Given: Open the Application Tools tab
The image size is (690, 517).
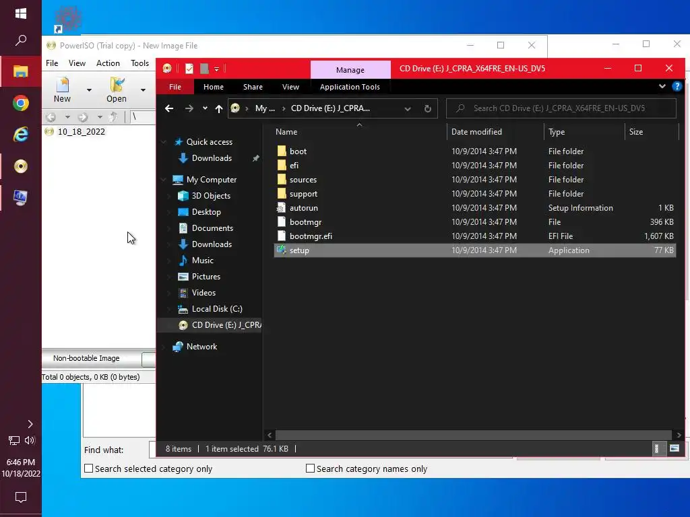Looking at the screenshot, I should point(350,87).
